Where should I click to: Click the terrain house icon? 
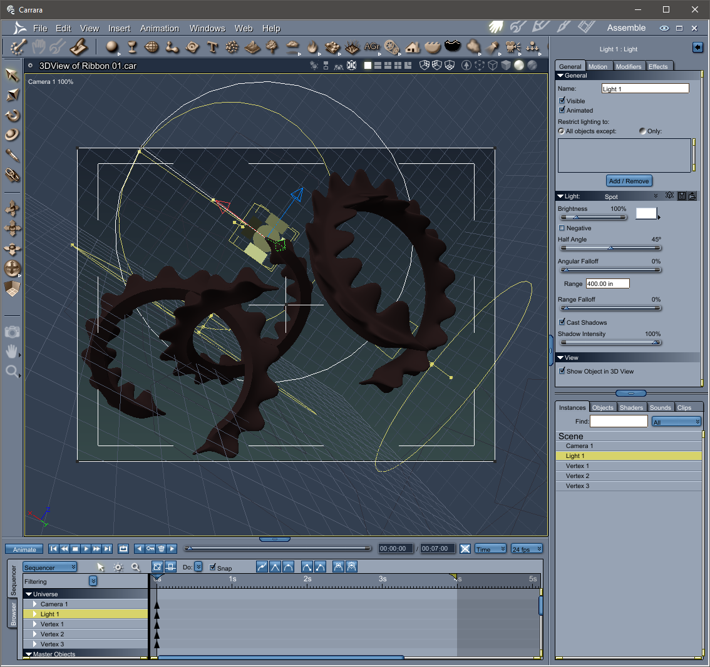tap(413, 47)
